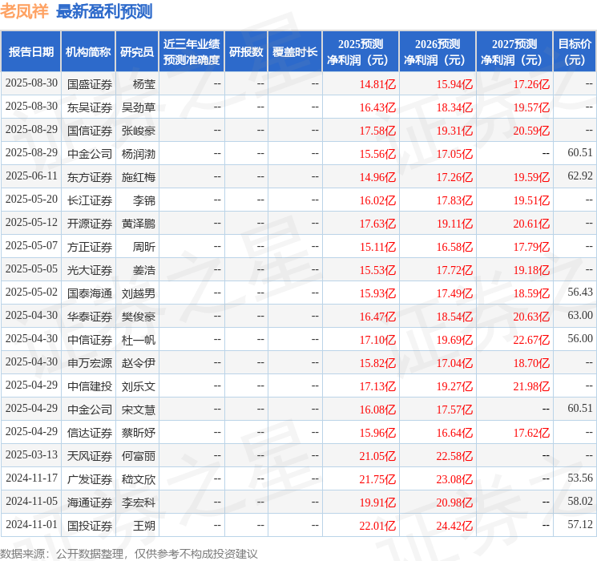Click target price 53.56
597x561 pixels.
coord(580,478)
